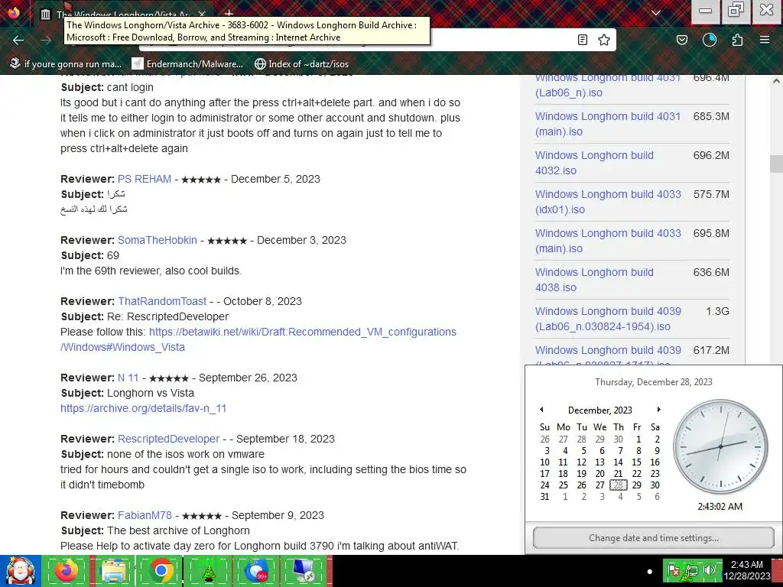Open Firefox from the taskbar
Image resolution: width=783 pixels, height=587 pixels.
point(66,571)
